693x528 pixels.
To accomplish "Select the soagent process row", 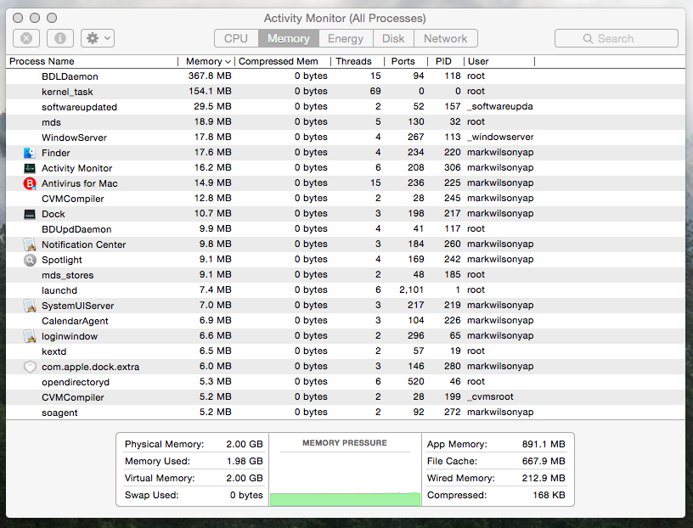I will [x=346, y=413].
